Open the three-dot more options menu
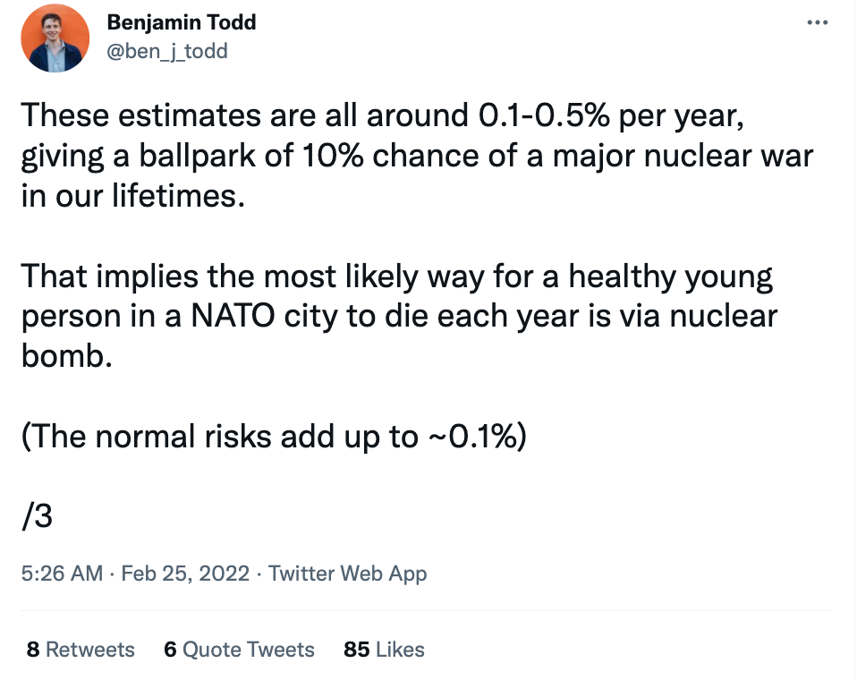This screenshot has height=680, width=857. [x=817, y=22]
